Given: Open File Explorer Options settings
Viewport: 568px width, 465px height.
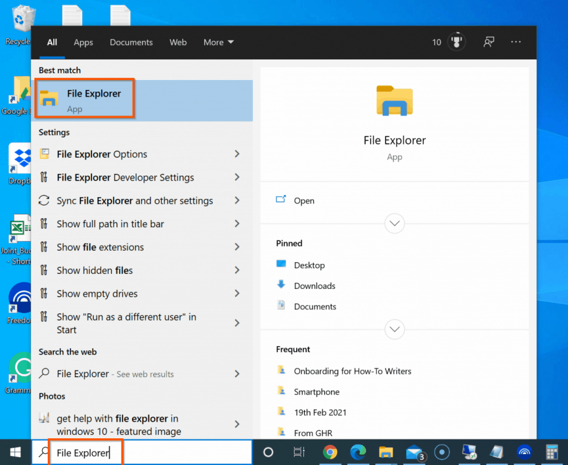Looking at the screenshot, I should [102, 154].
